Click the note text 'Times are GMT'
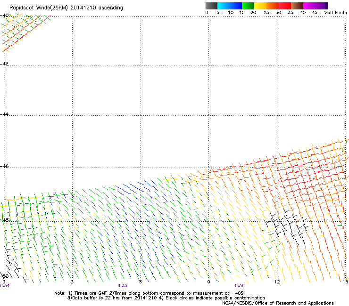 click(x=91, y=293)
